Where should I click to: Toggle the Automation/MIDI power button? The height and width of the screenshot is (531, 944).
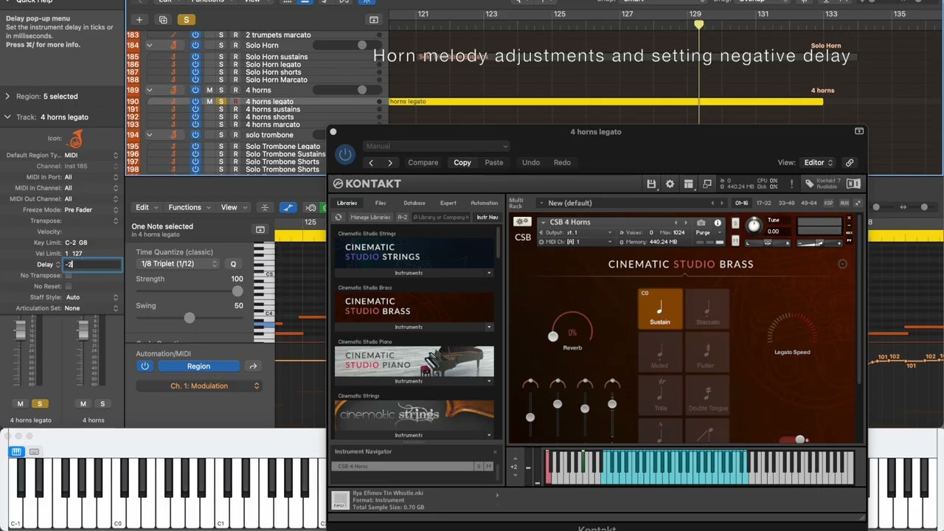tap(145, 366)
